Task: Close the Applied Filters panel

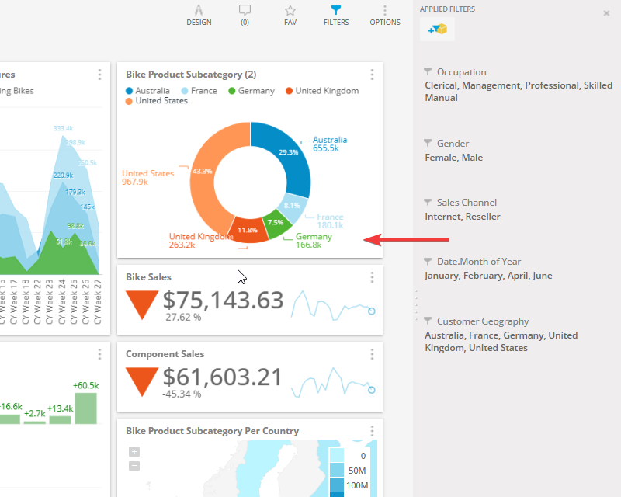Action: pyautogui.click(x=606, y=13)
